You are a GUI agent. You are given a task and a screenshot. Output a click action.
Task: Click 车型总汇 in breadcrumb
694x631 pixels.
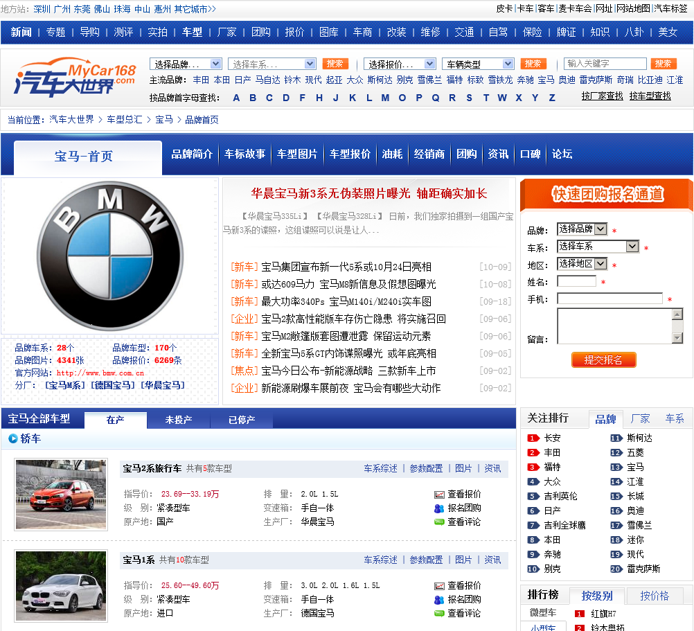[125, 119]
